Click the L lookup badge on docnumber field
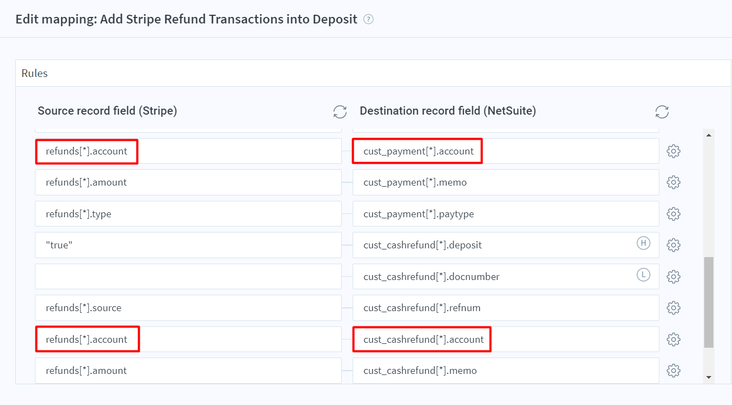Screen dimensions: 732x405 tap(644, 275)
